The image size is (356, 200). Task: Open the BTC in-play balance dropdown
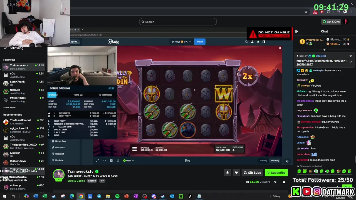[182, 42]
